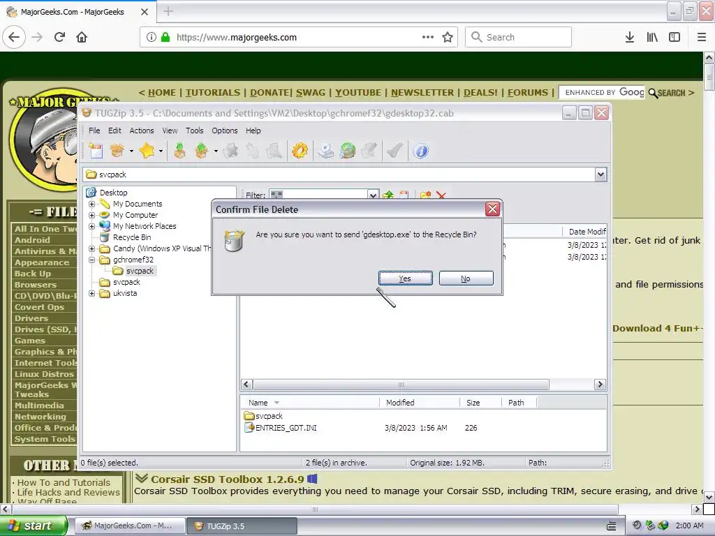The height and width of the screenshot is (536, 715).
Task: Collapse the gchromef32 tree node
Action: pos(91,260)
